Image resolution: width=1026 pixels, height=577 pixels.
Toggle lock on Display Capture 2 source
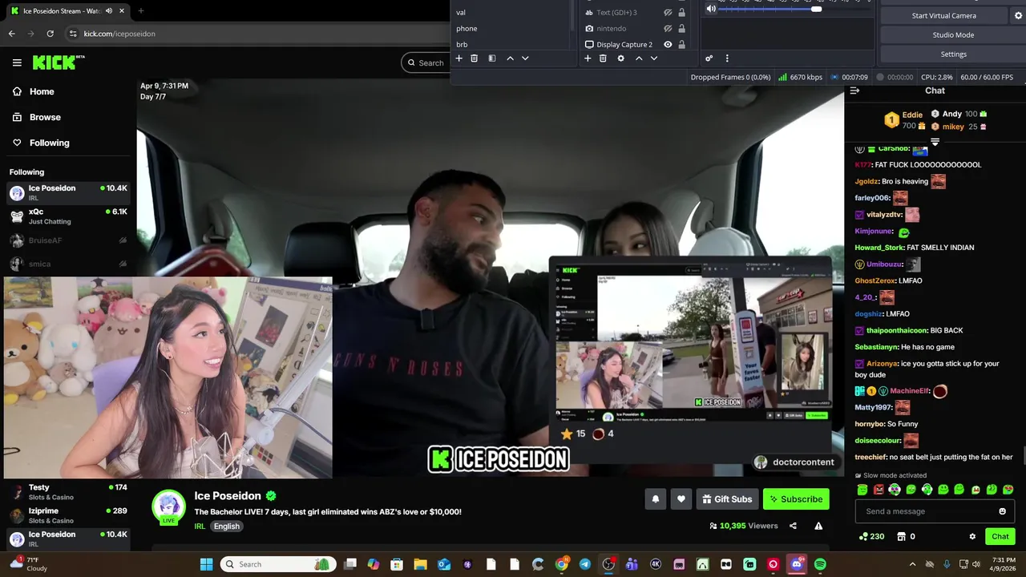point(681,45)
